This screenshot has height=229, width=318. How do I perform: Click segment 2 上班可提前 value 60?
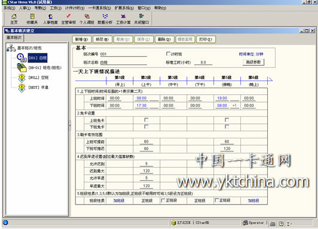(x=146, y=141)
